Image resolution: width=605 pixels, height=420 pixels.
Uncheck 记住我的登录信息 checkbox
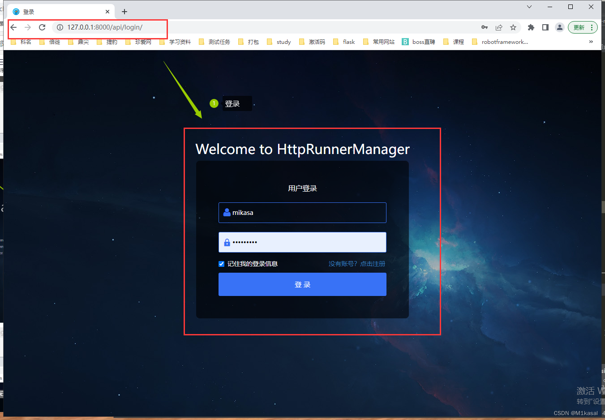221,264
